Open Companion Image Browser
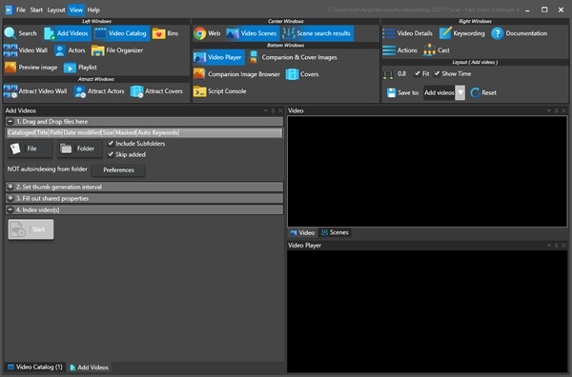Image resolution: width=572 pixels, height=377 pixels. (236, 74)
